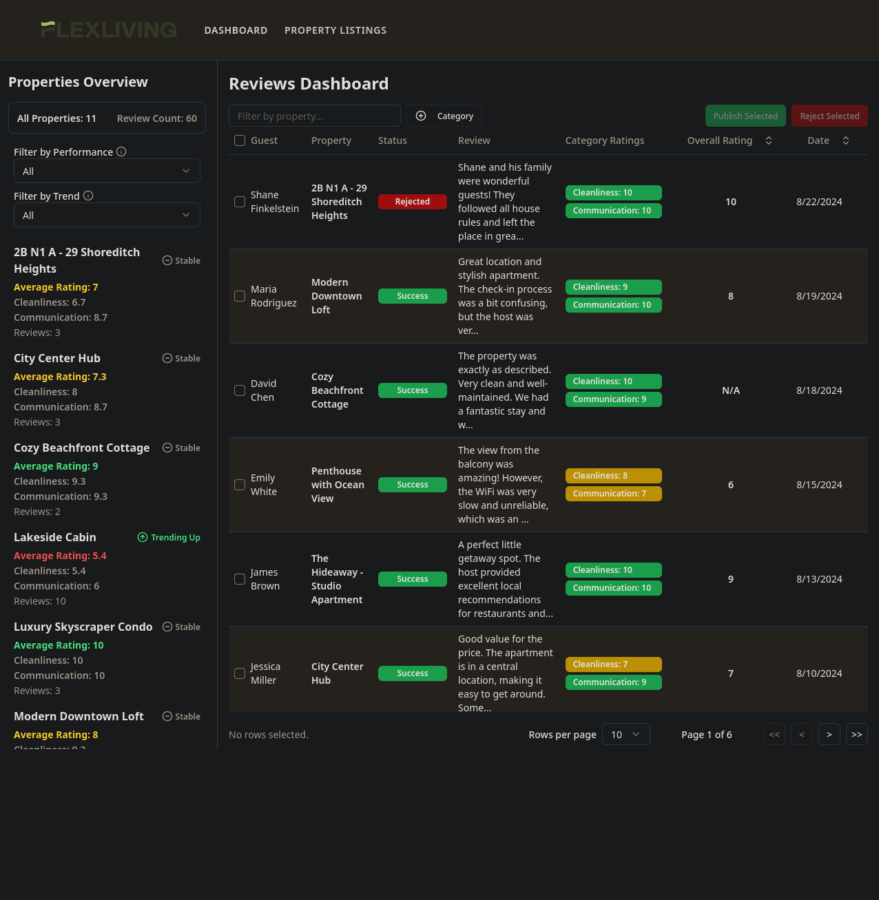Go to the Dashboard nav item

tap(236, 30)
